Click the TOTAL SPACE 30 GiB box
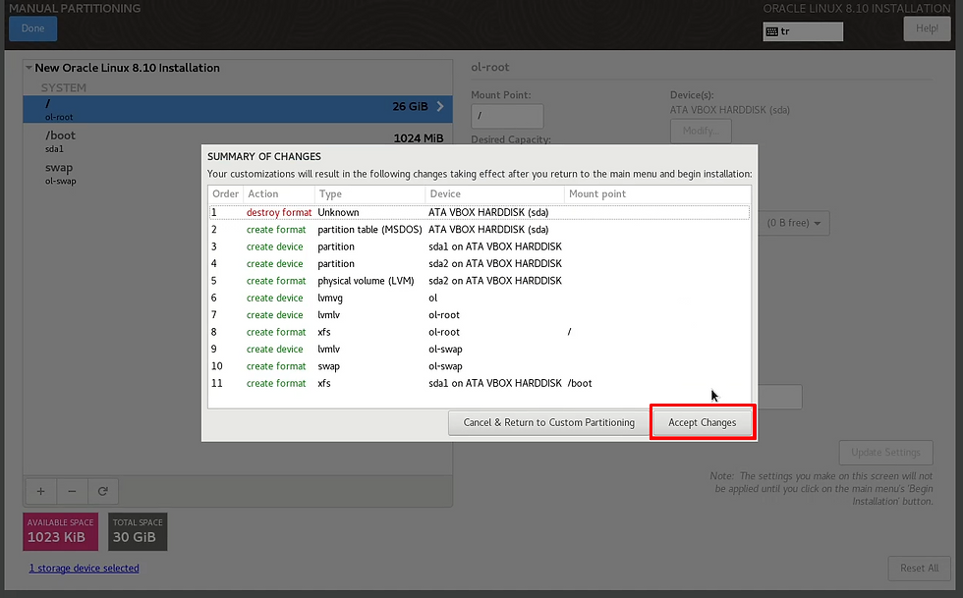This screenshot has height=598, width=963. [138, 531]
